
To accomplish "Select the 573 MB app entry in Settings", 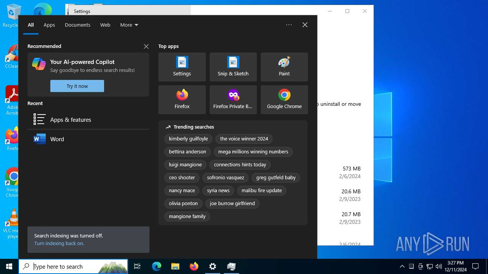I will tap(345, 172).
